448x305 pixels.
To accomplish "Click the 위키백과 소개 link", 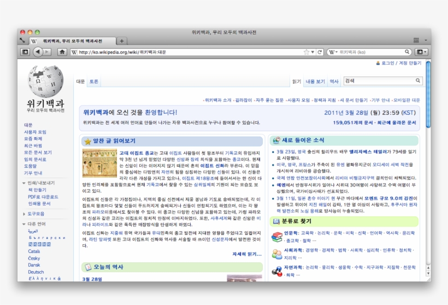I will (218, 100).
